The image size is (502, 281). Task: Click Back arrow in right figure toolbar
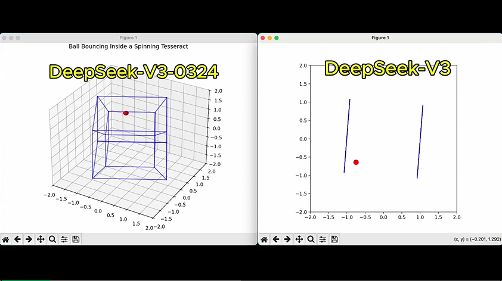pos(275,239)
